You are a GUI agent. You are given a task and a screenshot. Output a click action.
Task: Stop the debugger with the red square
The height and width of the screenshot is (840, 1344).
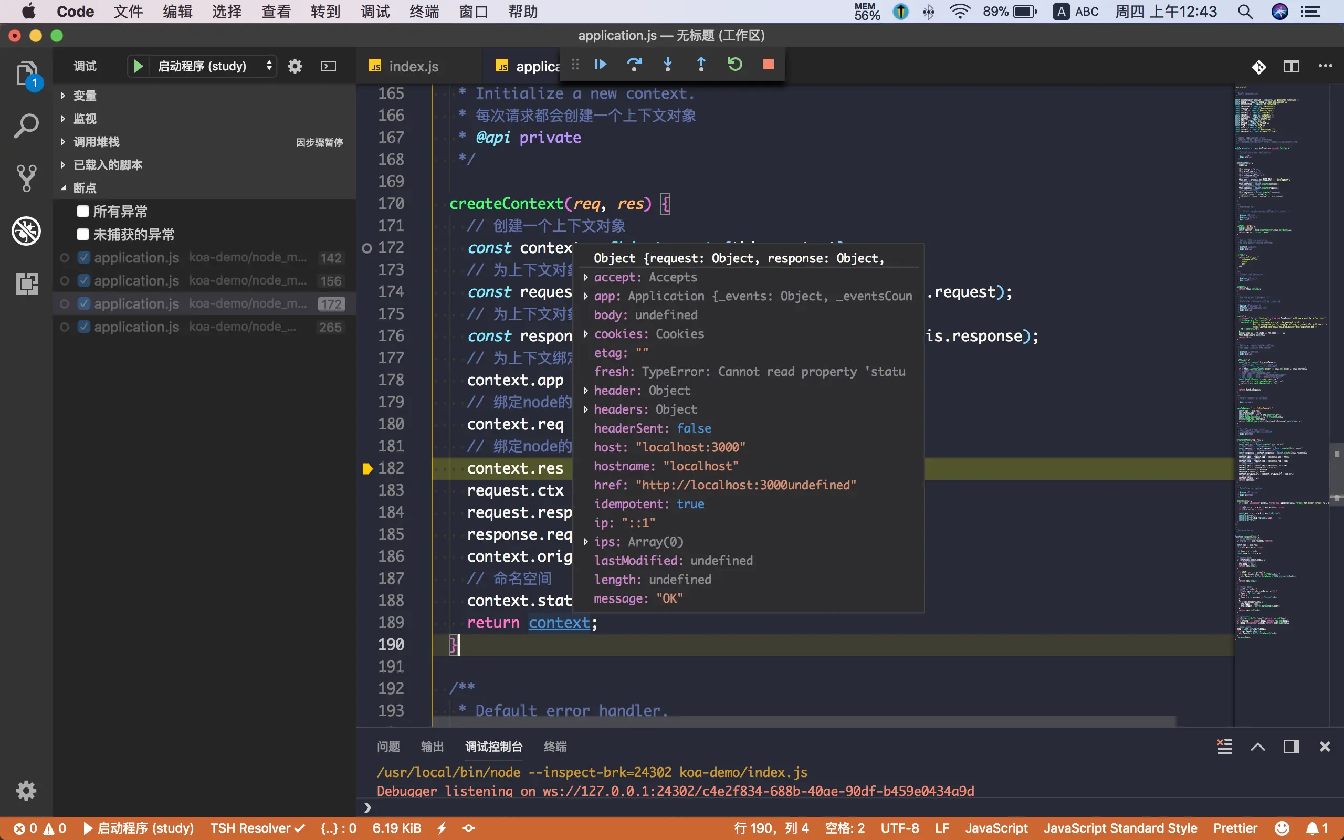point(769,65)
